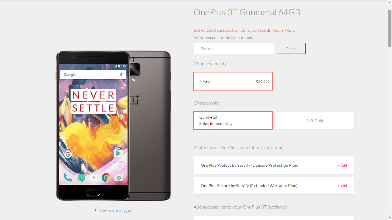Add OnePlus Secure extended warranty plan
392x220 pixels.
(x=342, y=186)
